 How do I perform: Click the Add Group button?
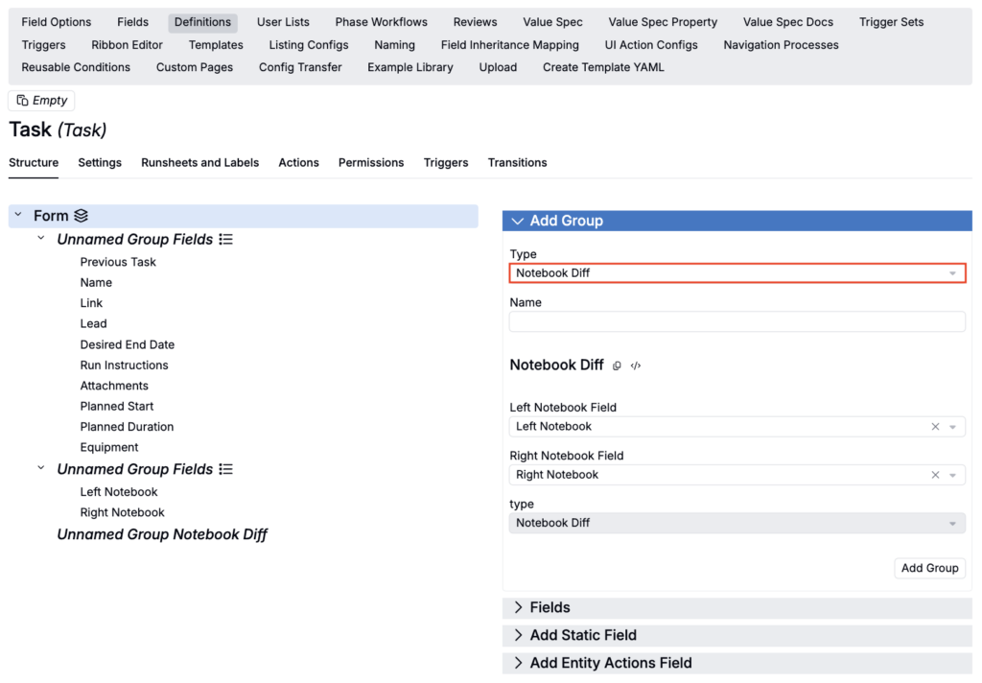929,568
